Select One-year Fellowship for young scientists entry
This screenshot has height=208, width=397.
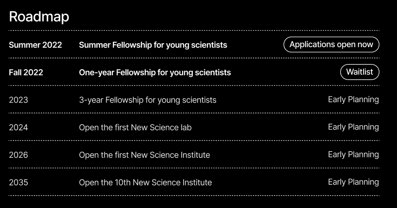[x=154, y=72]
